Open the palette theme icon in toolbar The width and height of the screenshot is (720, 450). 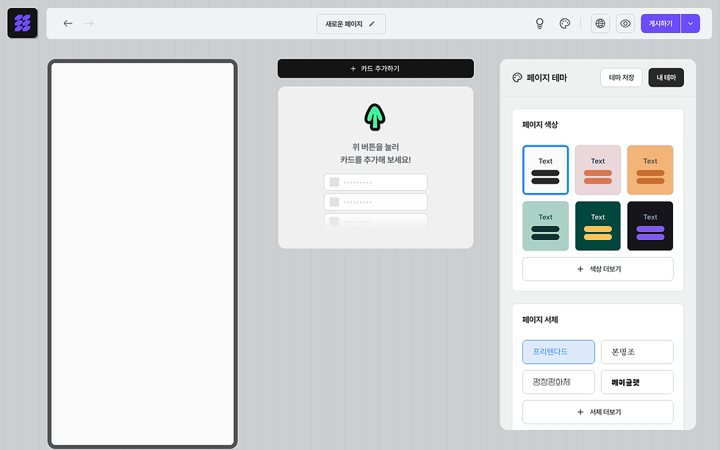(565, 23)
